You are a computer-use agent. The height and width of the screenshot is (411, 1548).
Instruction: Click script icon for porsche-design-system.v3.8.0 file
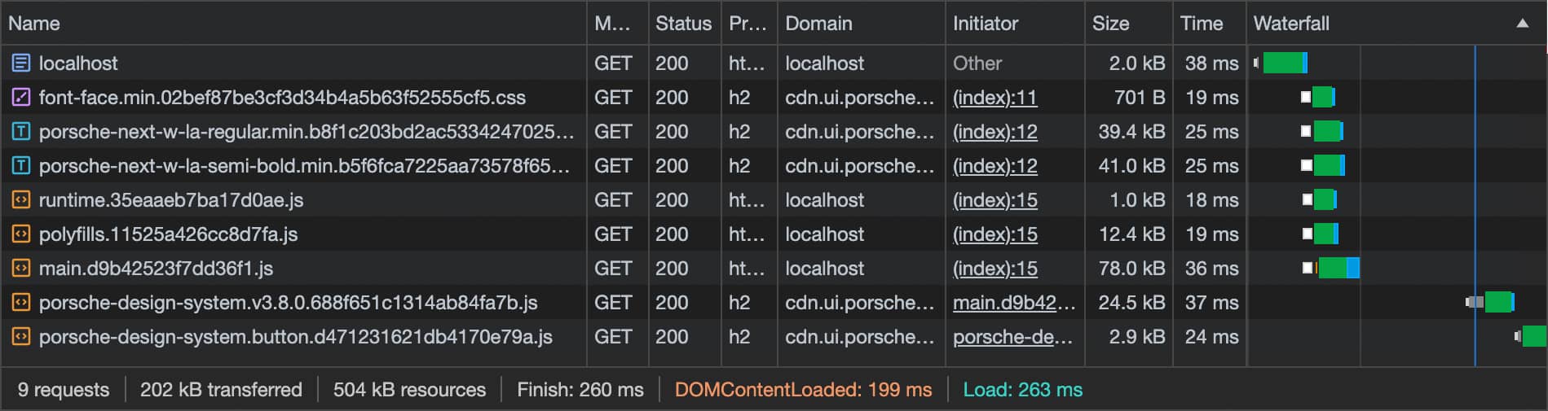(x=21, y=302)
